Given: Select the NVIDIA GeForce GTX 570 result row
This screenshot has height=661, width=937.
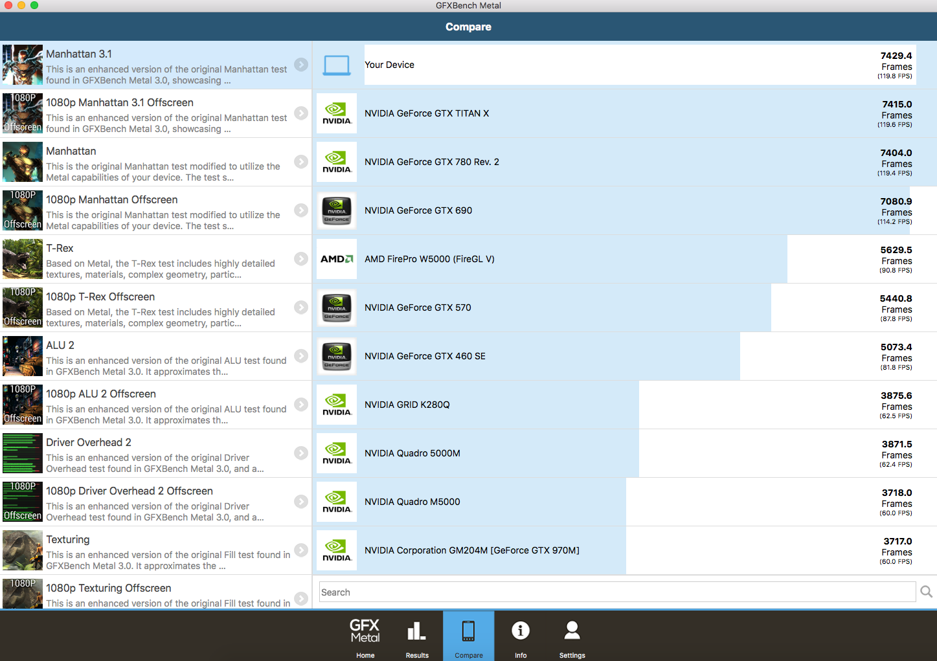Looking at the screenshot, I should coord(583,308).
